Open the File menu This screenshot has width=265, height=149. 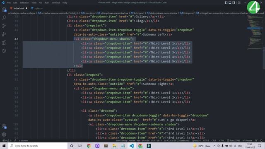click(x=9, y=3)
